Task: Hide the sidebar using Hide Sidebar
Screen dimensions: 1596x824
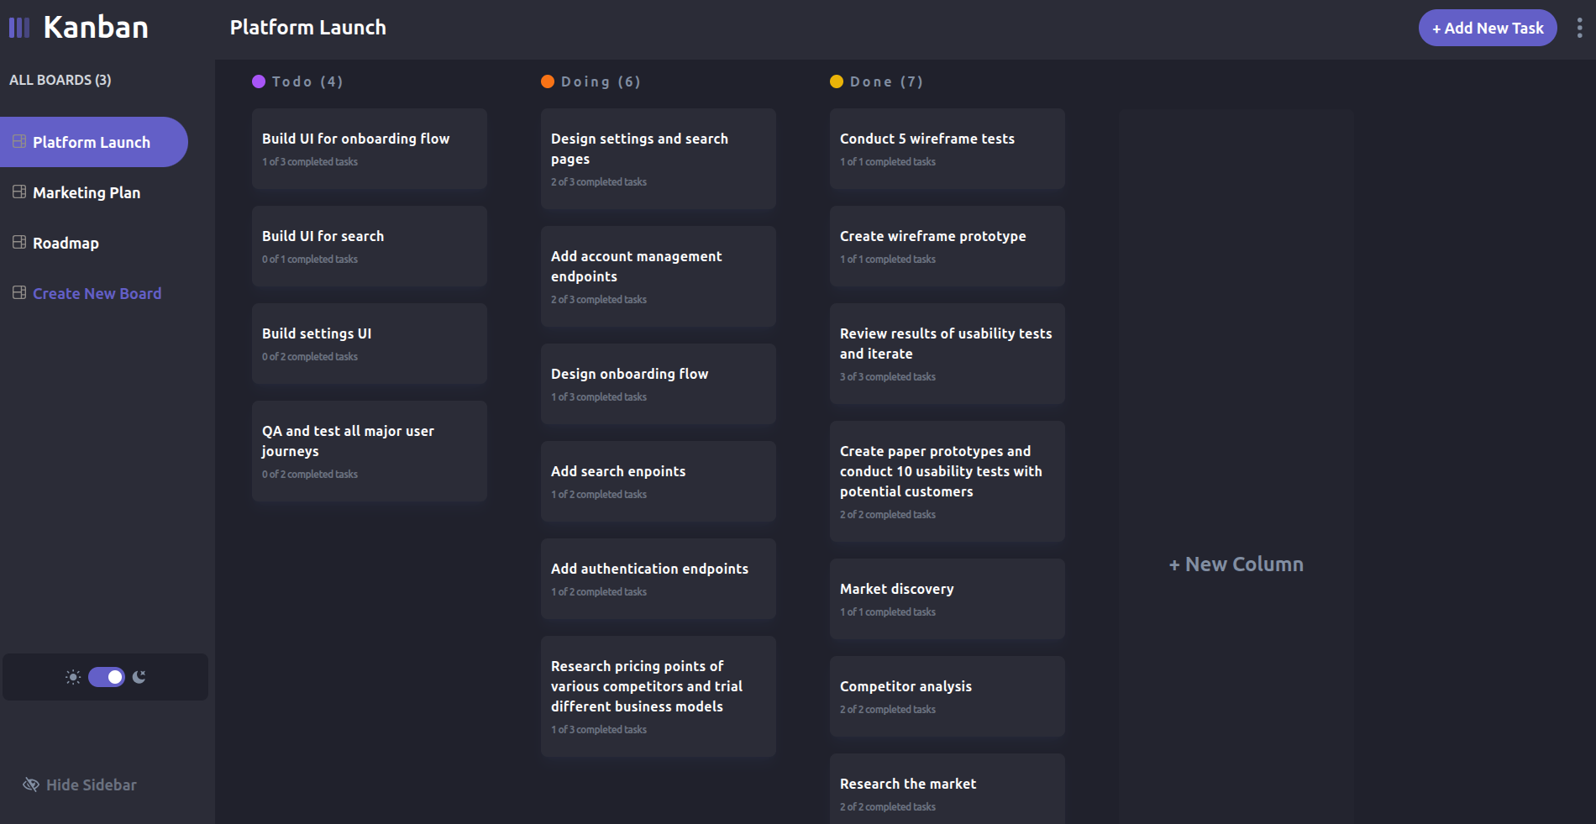Action: 91,785
